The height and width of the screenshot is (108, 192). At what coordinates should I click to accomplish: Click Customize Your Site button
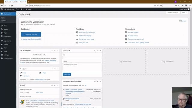tap(31, 34)
